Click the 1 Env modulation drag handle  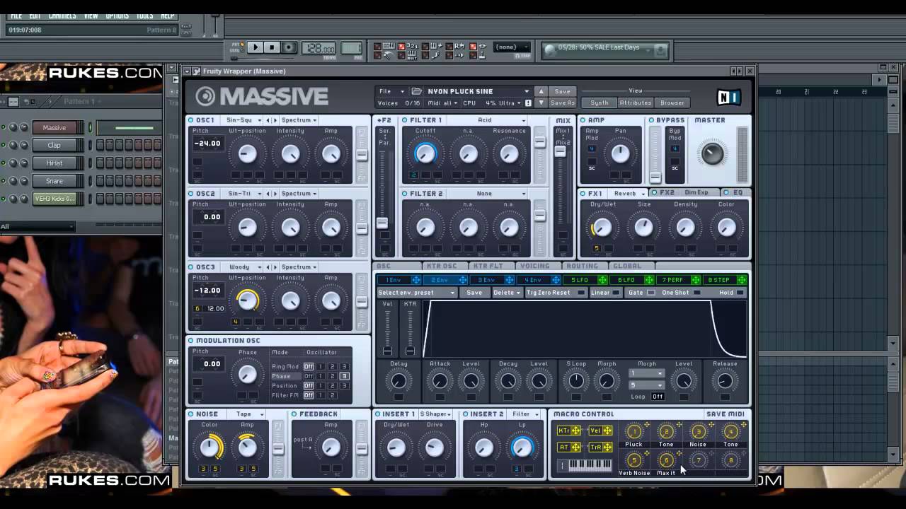pyautogui.click(x=416, y=281)
